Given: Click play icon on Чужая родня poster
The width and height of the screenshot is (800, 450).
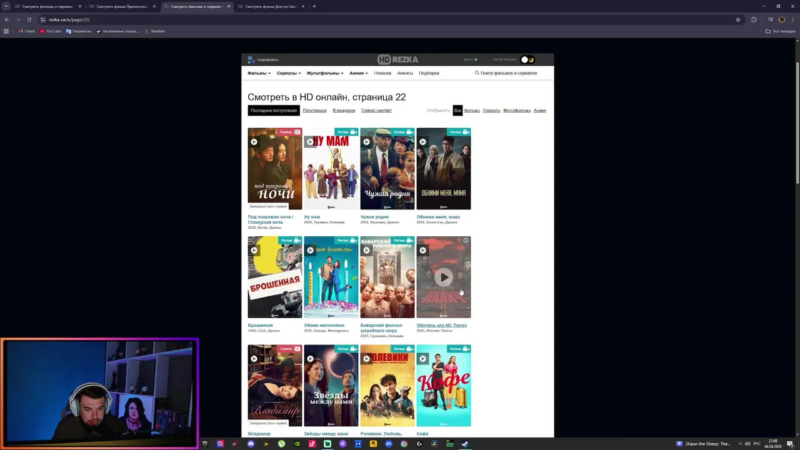Looking at the screenshot, I should pos(366,142).
